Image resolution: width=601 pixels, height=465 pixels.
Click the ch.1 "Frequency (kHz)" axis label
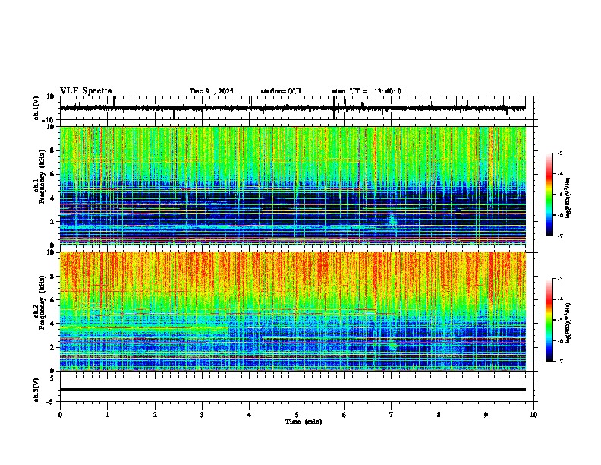pyautogui.click(x=42, y=176)
